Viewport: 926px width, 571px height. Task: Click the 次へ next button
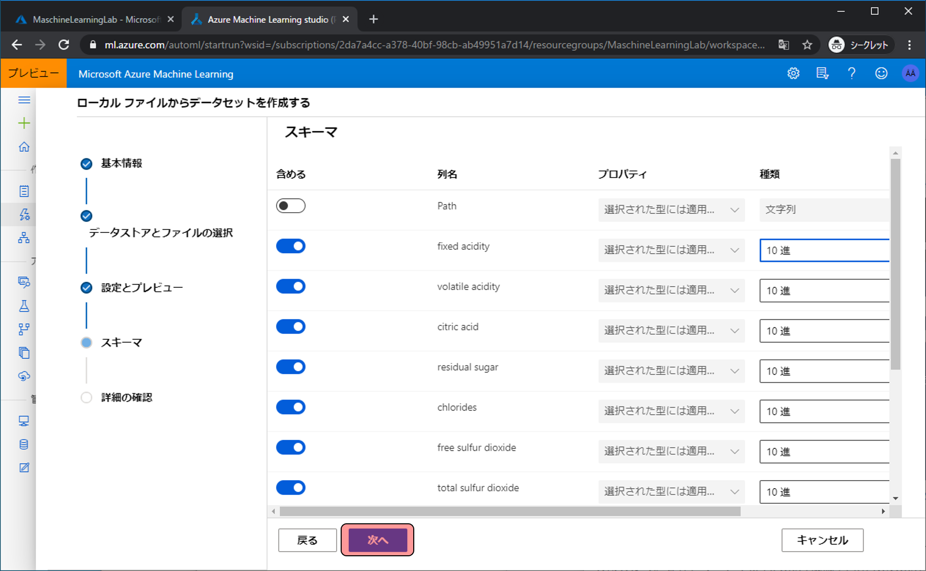pyautogui.click(x=377, y=540)
